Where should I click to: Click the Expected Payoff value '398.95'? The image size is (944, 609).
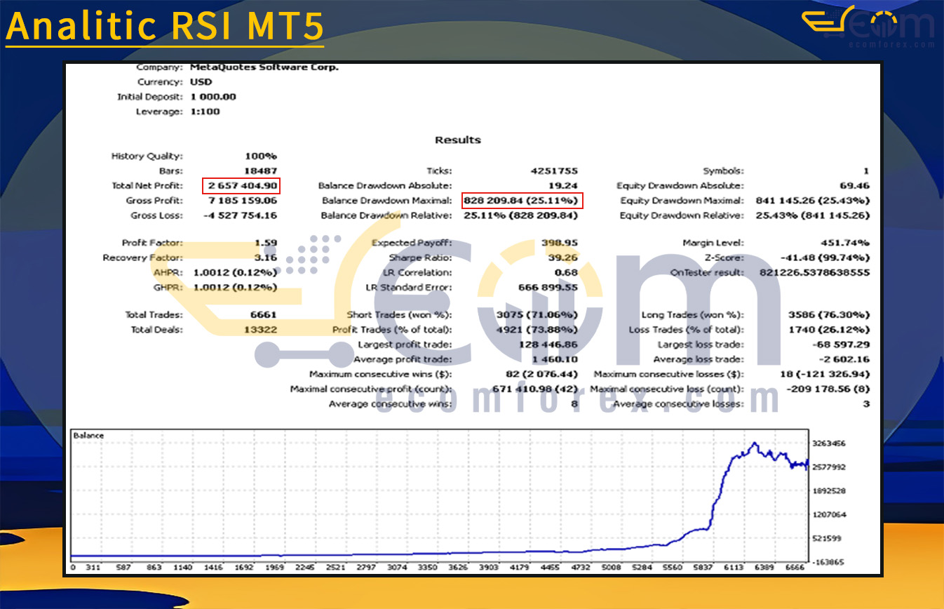(560, 243)
